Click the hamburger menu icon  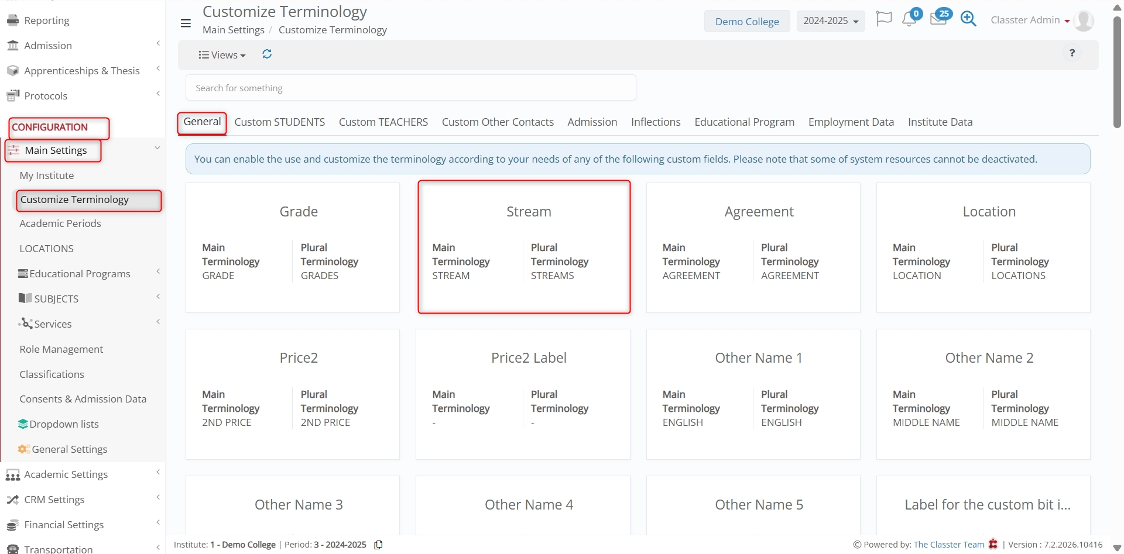point(186,23)
